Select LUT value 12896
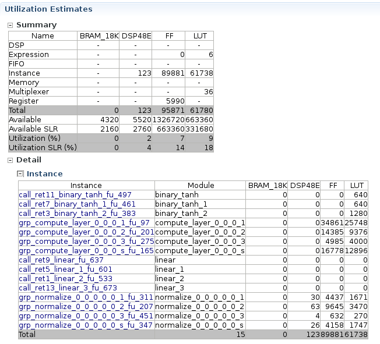The image size is (380, 344). [356, 251]
